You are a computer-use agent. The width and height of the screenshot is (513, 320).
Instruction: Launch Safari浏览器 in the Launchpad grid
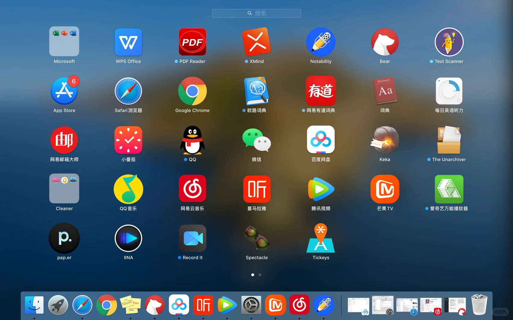(x=128, y=91)
